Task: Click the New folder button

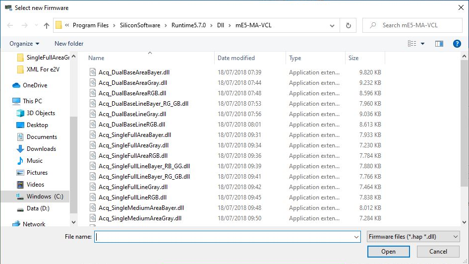Action: tap(69, 44)
